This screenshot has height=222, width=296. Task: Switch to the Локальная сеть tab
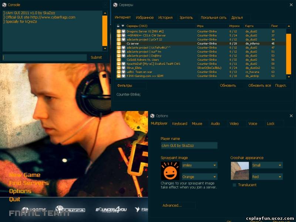(x=213, y=17)
